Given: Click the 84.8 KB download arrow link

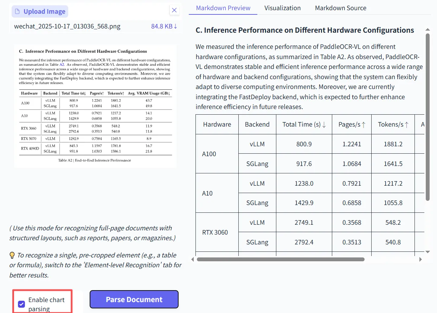Looking at the screenshot, I should [x=164, y=26].
